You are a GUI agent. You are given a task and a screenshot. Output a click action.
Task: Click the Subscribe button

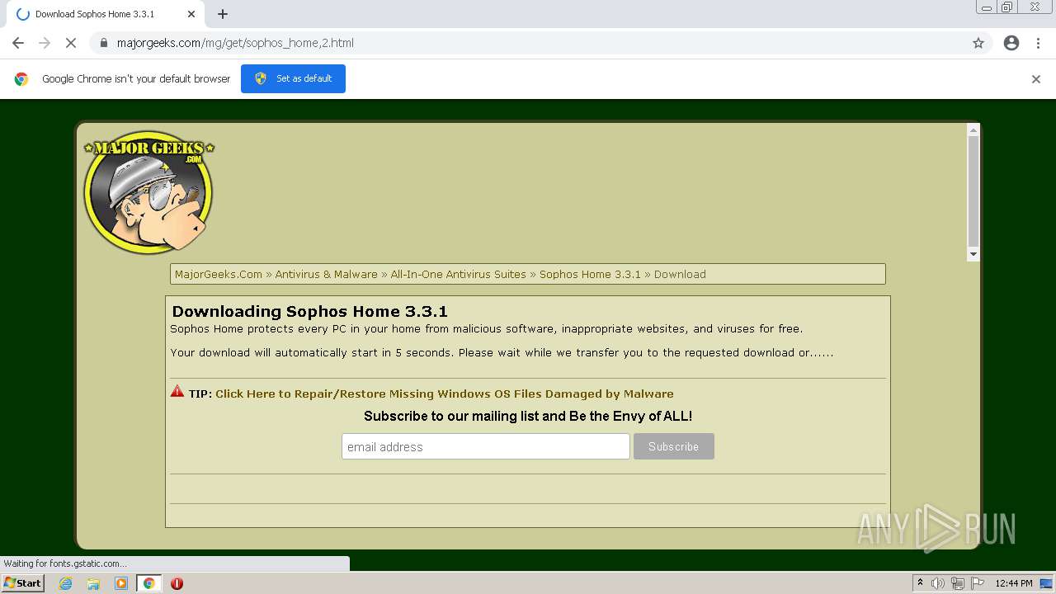(674, 446)
